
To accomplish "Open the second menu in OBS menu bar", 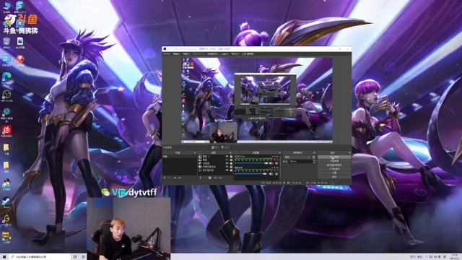I will [176, 54].
